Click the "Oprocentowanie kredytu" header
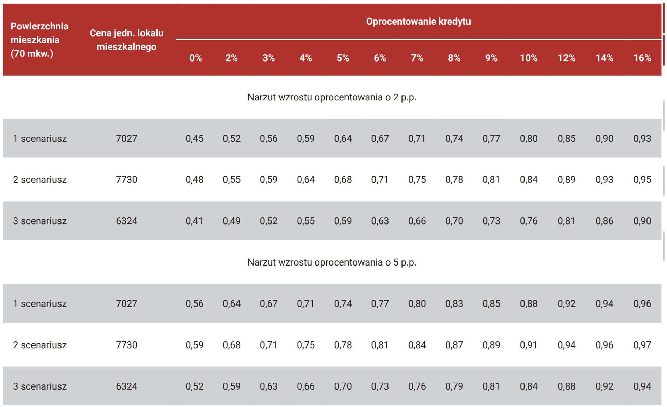 (x=418, y=22)
